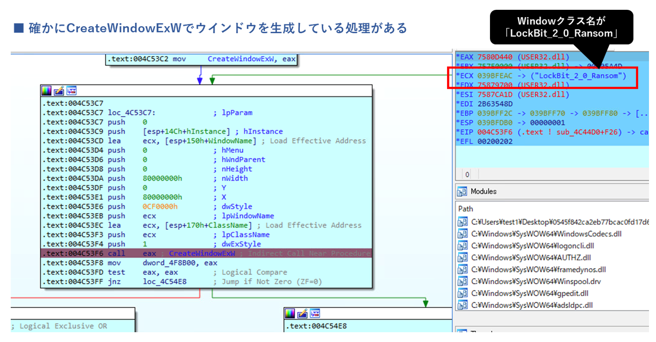Image resolution: width=656 pixels, height=342 pixels.
Task: Click module icon next to gpedit.dll
Action: click(462, 293)
